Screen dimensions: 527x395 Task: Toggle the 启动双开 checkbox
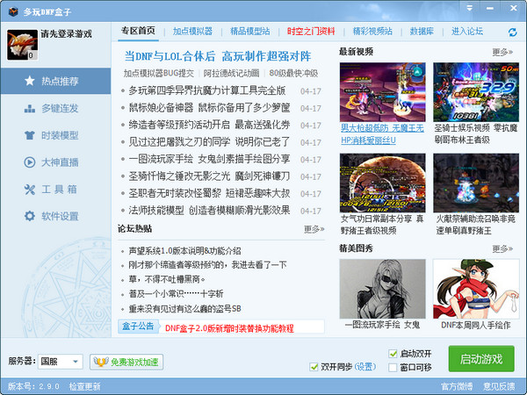tap(393, 354)
